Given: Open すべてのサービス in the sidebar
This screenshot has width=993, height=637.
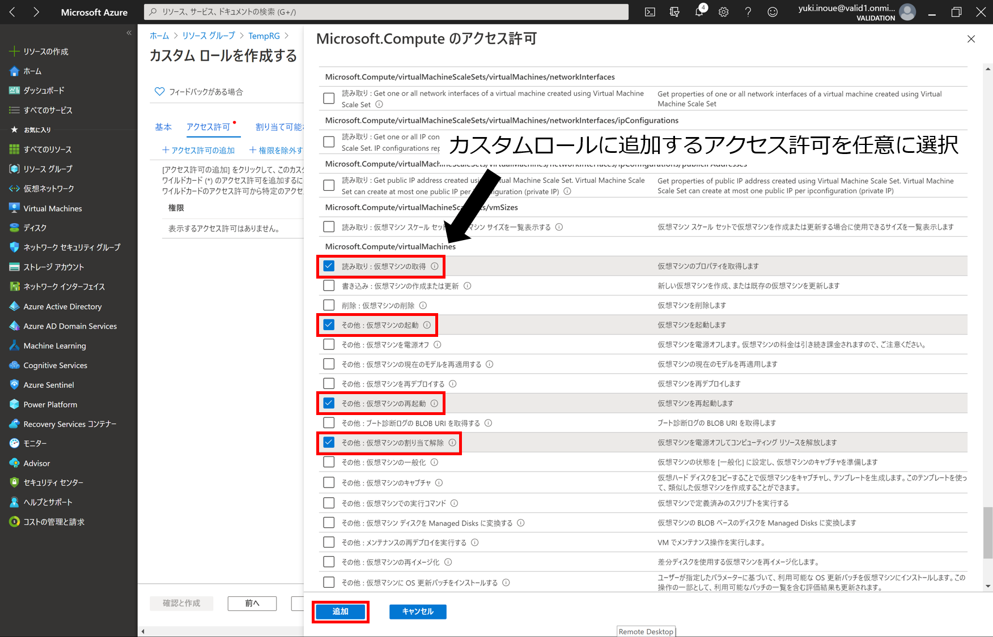Looking at the screenshot, I should click(x=48, y=110).
